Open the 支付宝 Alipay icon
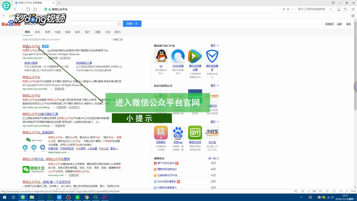Screen dimensions: 357x201 pos(212,133)
